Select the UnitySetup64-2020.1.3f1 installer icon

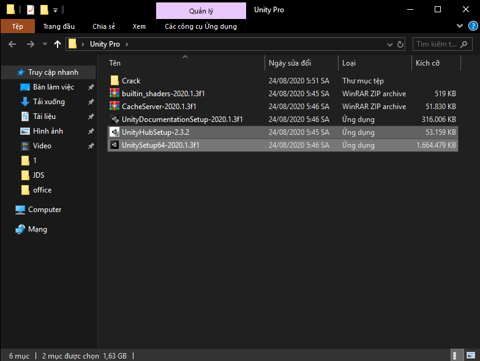pos(114,145)
